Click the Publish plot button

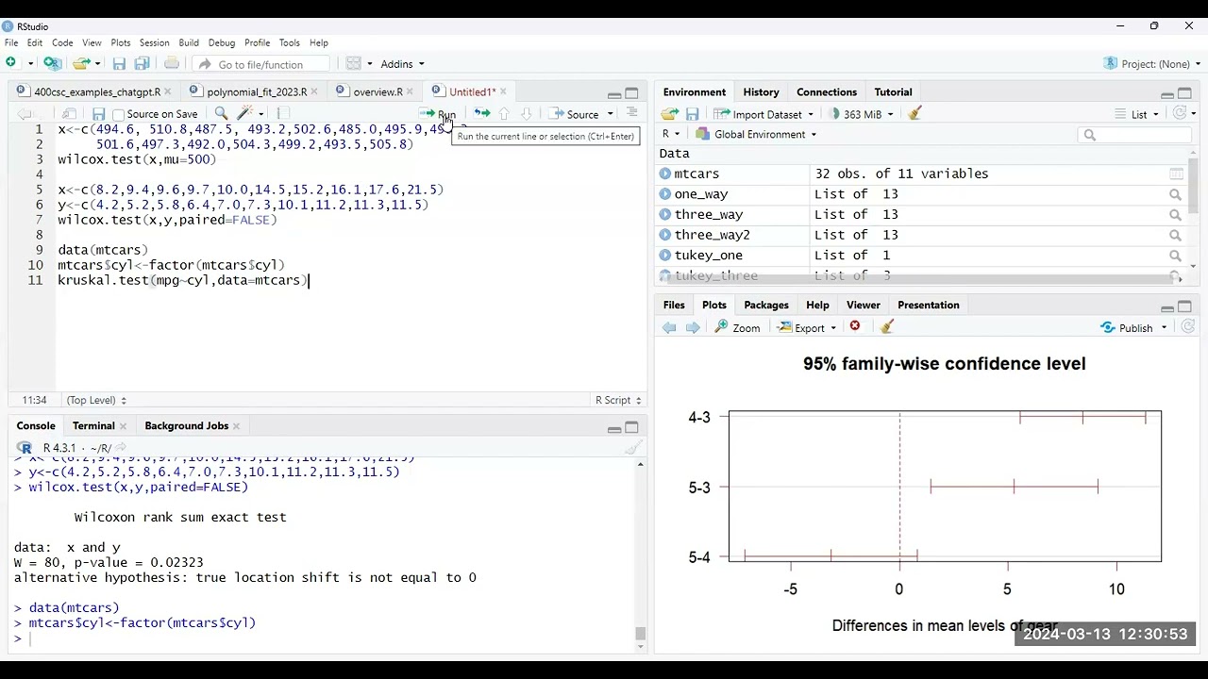pos(1127,327)
